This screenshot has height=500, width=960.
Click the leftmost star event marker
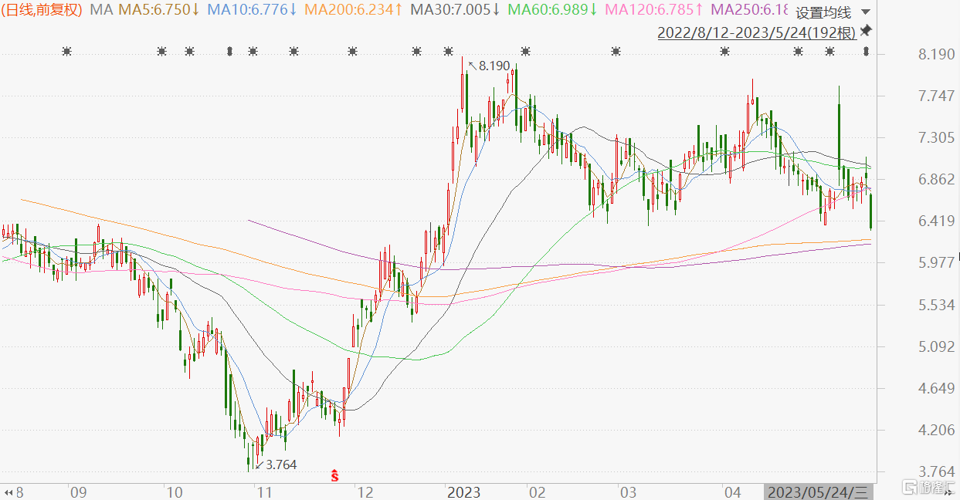[x=67, y=52]
